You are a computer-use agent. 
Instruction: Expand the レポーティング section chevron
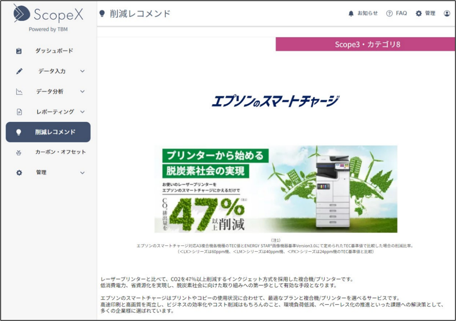point(82,112)
